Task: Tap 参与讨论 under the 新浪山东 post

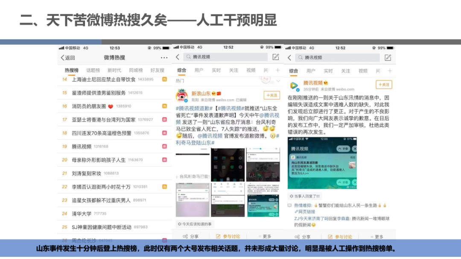Action: [x=228, y=236]
